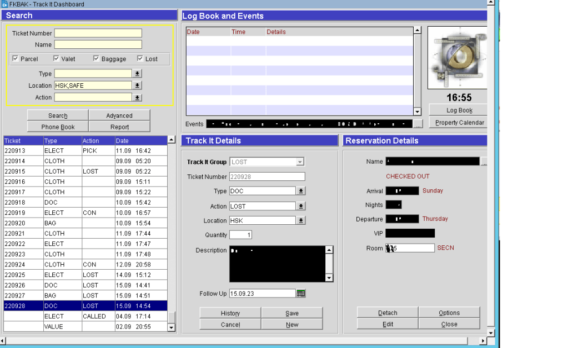This screenshot has height=348, width=568.
Task: Open the Track It Details Type dropdown
Action: [300, 191]
